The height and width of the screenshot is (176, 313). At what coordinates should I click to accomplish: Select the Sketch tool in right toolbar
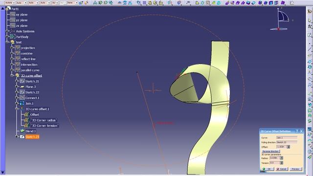[x=310, y=35]
